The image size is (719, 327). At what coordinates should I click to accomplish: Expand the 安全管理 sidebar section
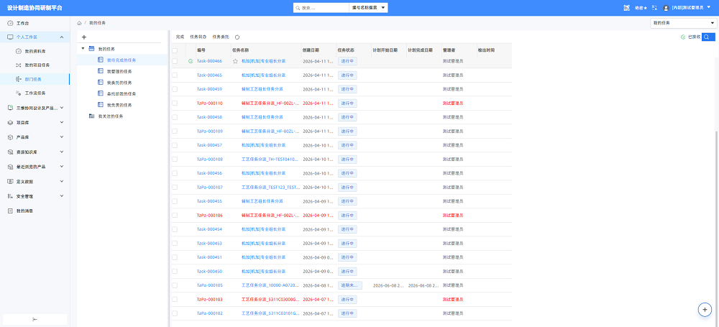(x=62, y=195)
